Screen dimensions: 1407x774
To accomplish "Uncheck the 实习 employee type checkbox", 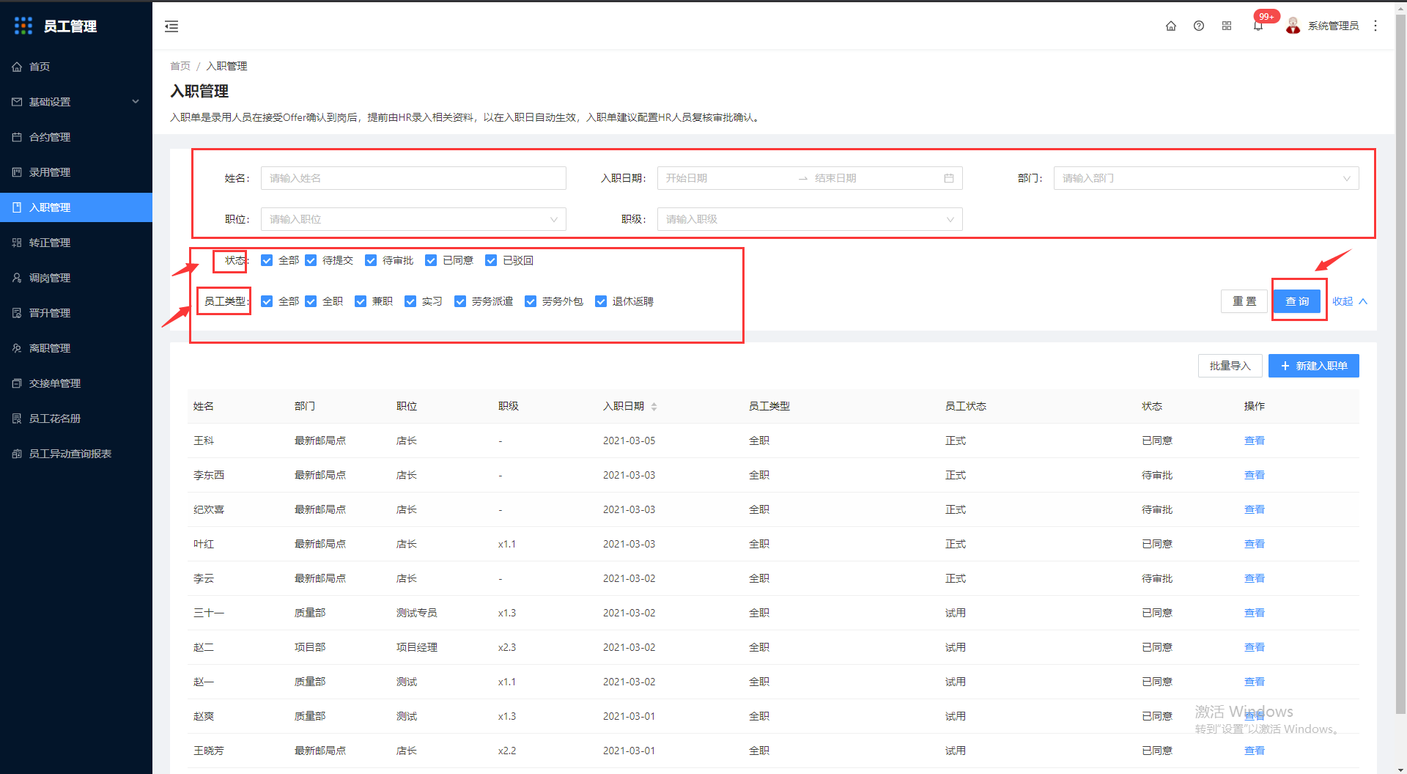I will tap(410, 301).
